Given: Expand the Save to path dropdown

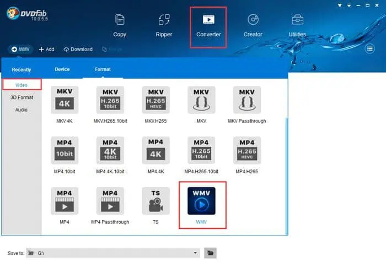Looking at the screenshot, I should point(196,253).
